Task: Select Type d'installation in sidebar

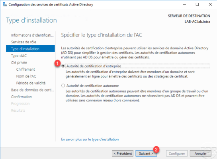Action: coord(30,48)
